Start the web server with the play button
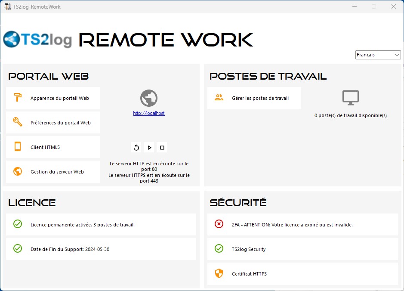 [149, 147]
